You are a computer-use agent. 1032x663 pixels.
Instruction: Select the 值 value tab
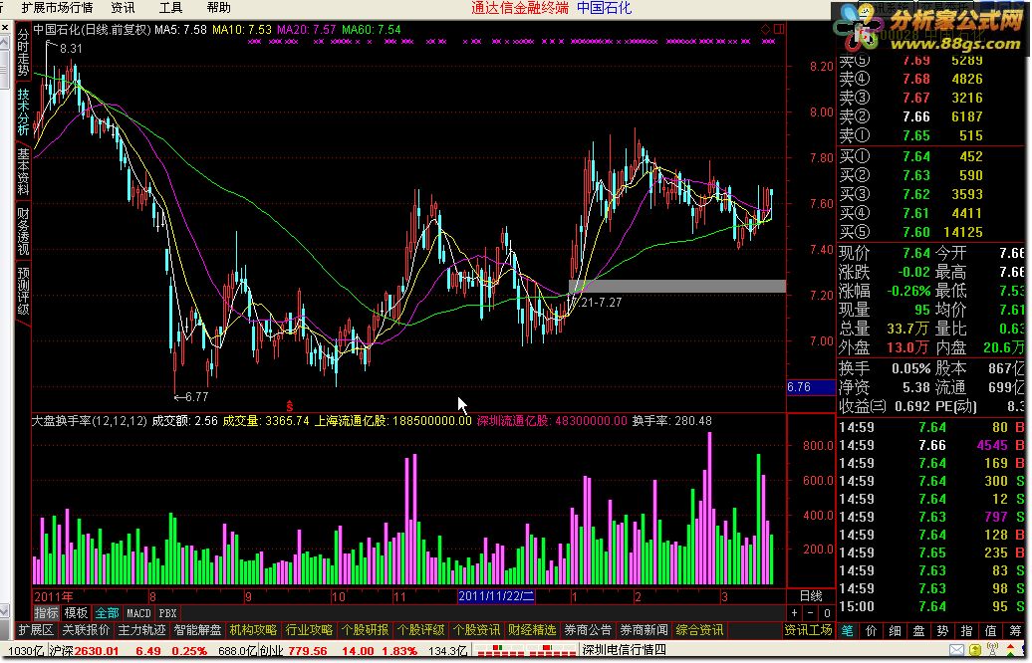[990, 631]
